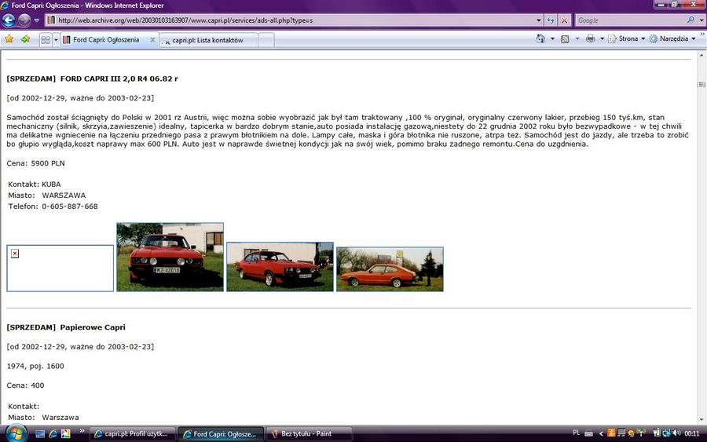The width and height of the screenshot is (707, 442).
Task: Click the contact name KUBA
Action: point(51,184)
